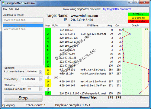This screenshot has height=109, width=151.
Task: Open the File menu
Action: click(x=5, y=9)
